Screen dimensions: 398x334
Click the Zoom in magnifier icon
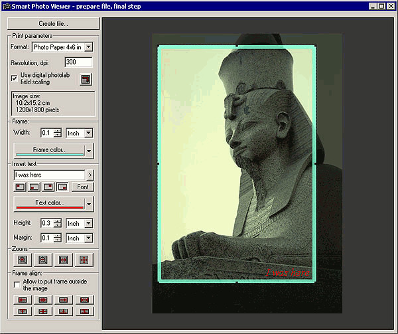point(23,260)
